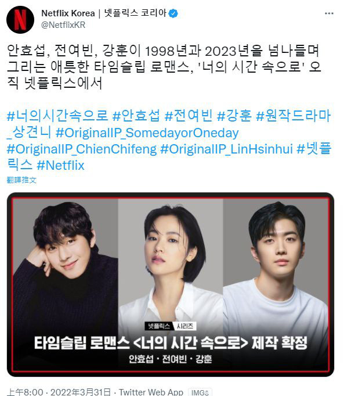Open hashtag #OriginalIP_SomedayorOneday
The height and width of the screenshot is (396, 344).
(147, 133)
